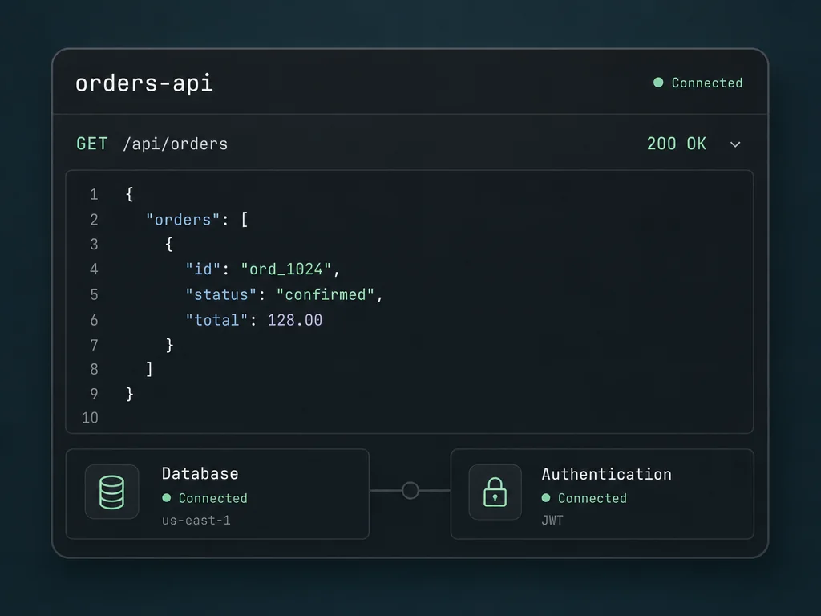Open the Database card title
Image resolution: width=821 pixels, height=616 pixels.
coord(200,473)
